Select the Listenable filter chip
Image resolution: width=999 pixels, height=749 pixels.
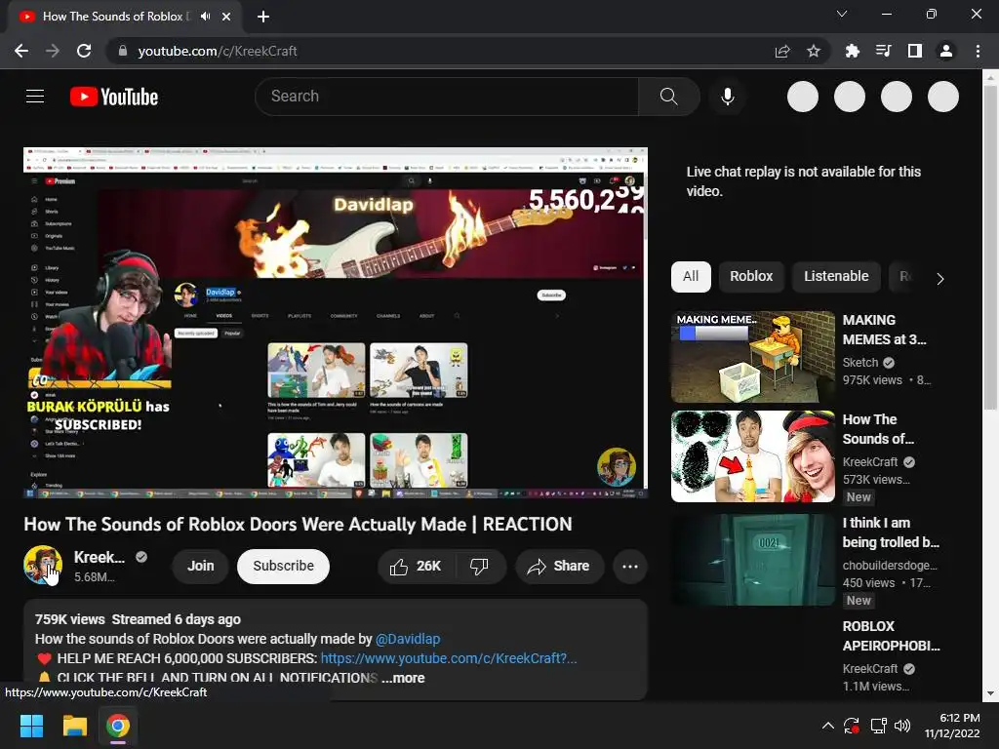coord(836,276)
